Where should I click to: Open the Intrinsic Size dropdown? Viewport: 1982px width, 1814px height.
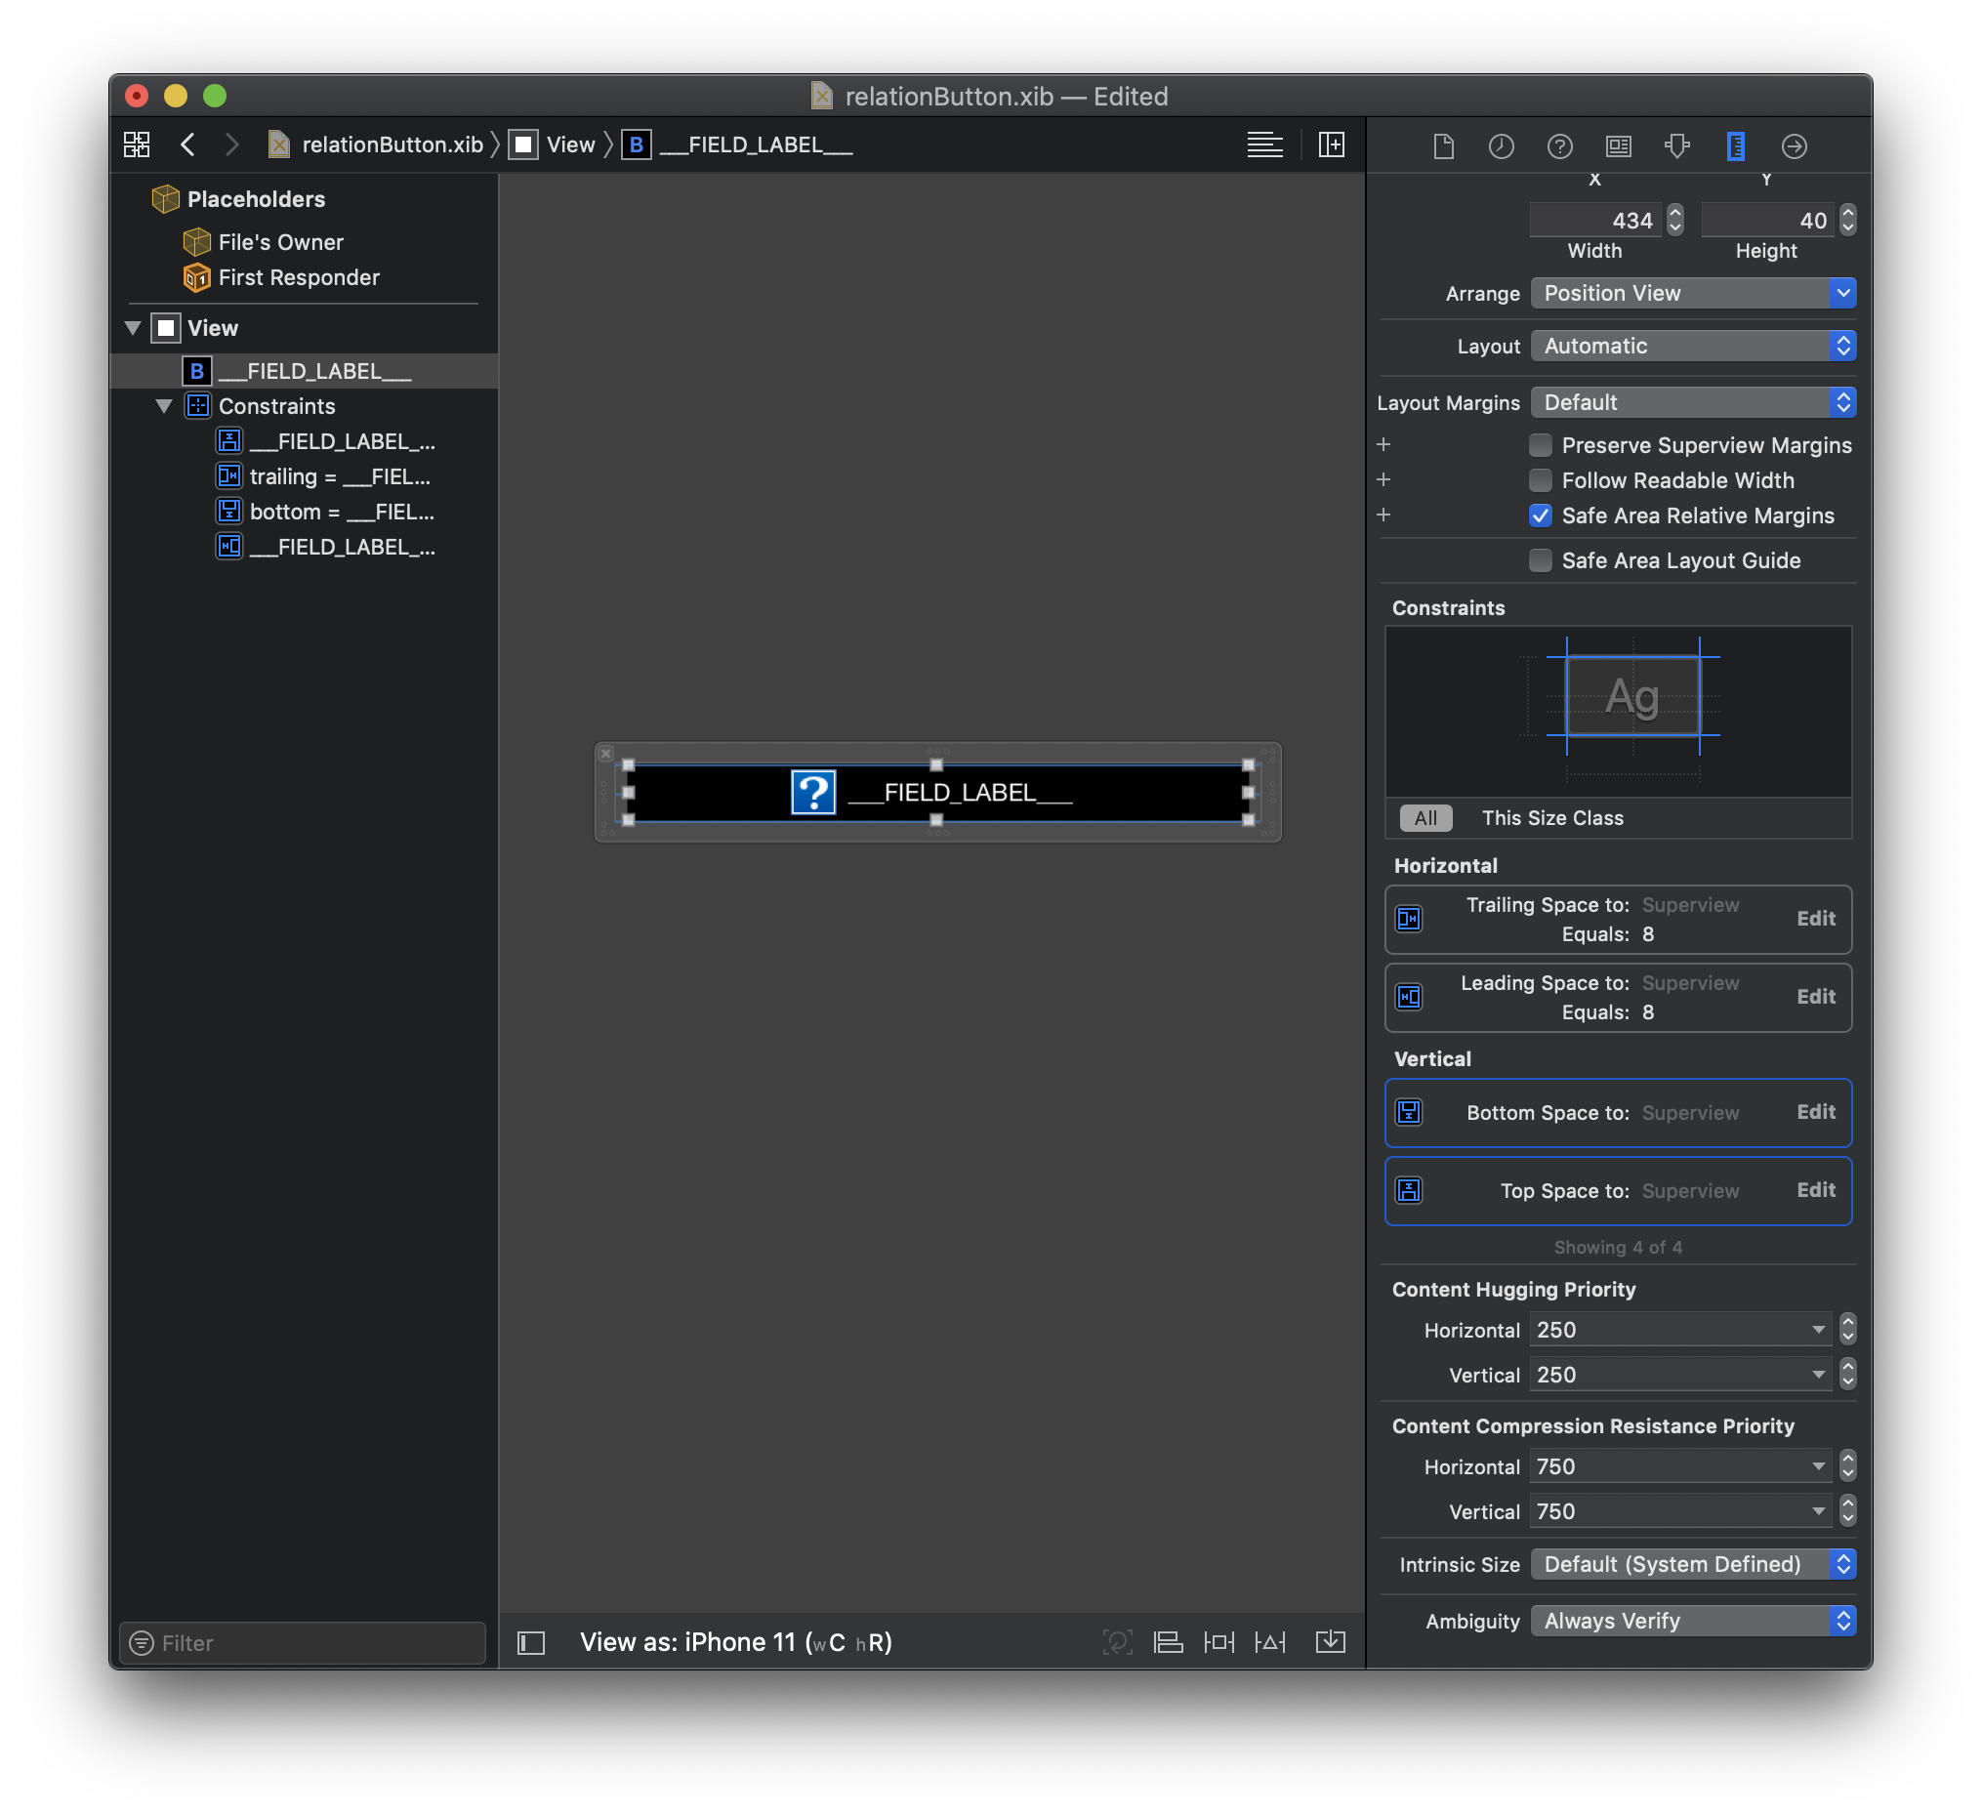(x=1692, y=1564)
